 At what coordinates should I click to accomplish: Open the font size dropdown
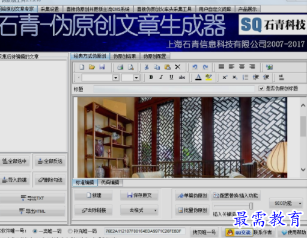[x=136, y=78]
